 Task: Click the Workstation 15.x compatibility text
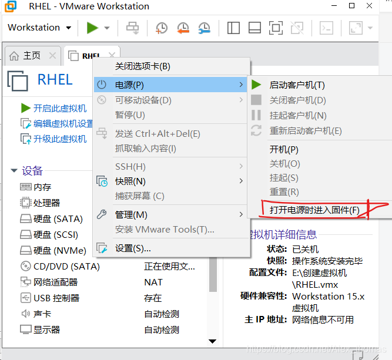[329, 297]
